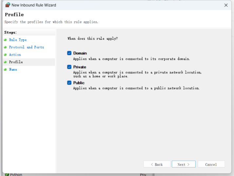Viewport: 234px width, 176px height.
Task: Disable the Public profile checkbox
Action: click(69, 83)
